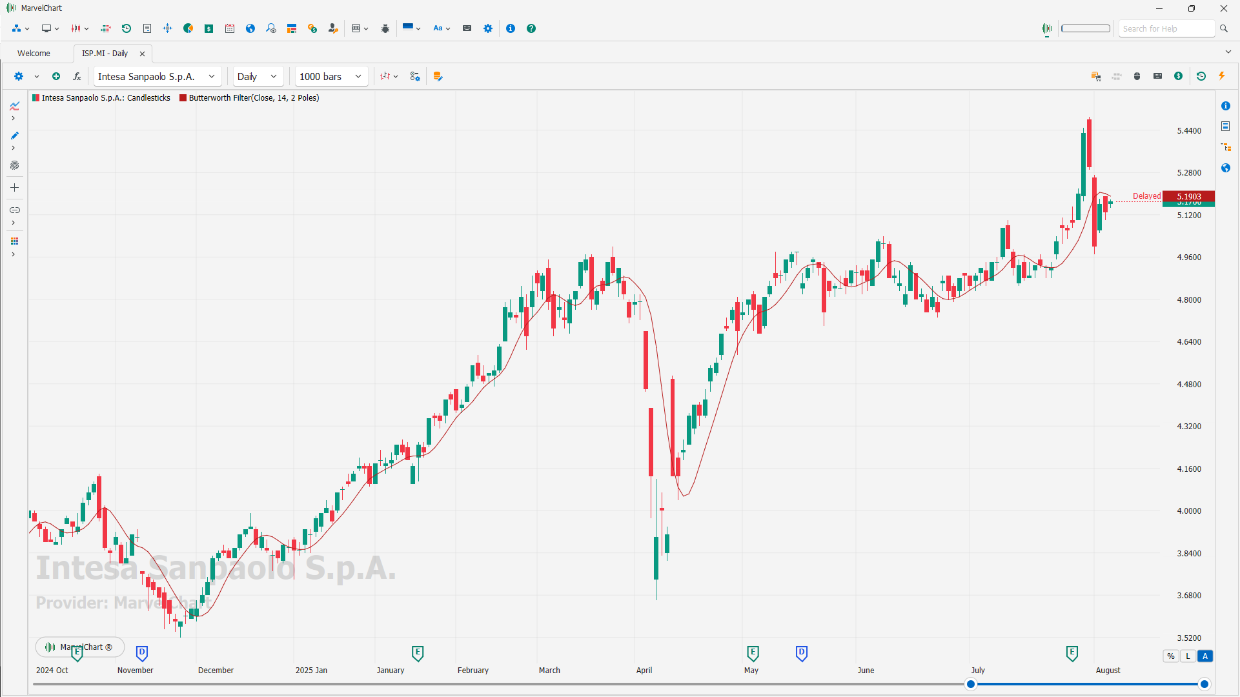Click the globe icon on right panel

coord(1226,168)
